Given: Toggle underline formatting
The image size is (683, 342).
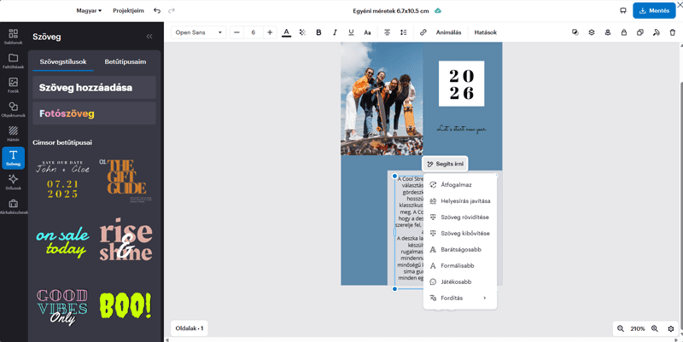Looking at the screenshot, I should click(x=351, y=32).
